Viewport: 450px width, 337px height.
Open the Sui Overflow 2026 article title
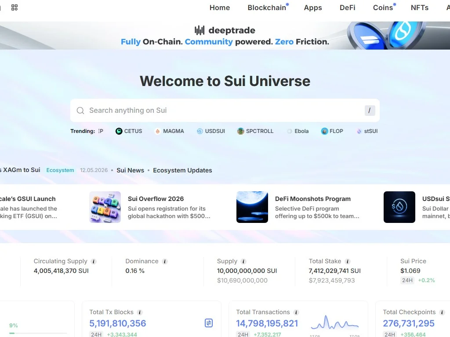point(156,199)
